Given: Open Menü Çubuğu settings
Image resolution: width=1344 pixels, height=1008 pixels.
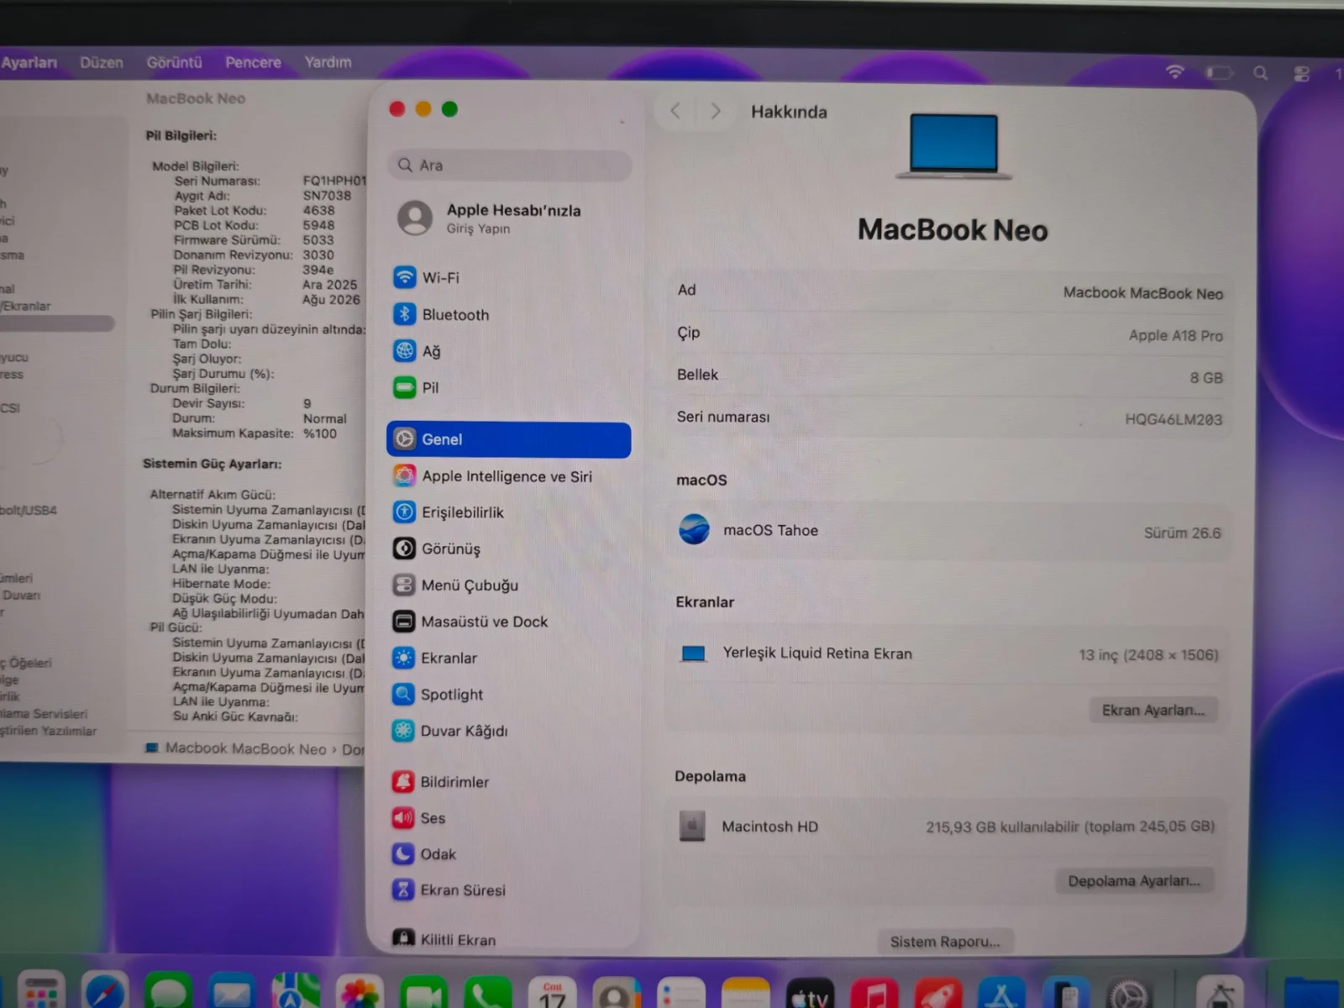Looking at the screenshot, I should click(x=509, y=585).
